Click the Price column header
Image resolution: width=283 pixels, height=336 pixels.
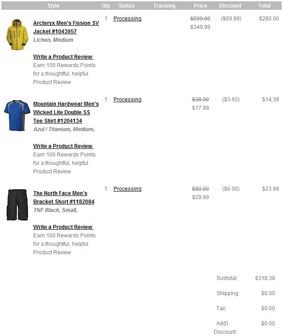[200, 6]
